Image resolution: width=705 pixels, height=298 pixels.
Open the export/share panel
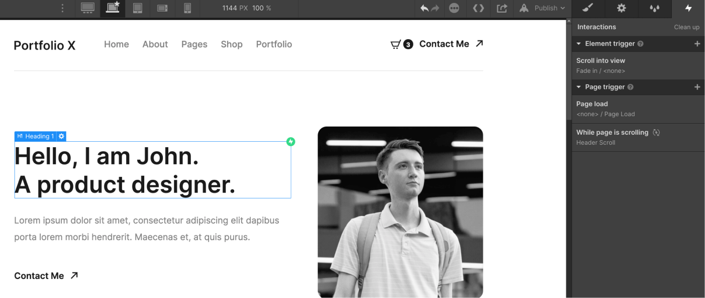click(x=501, y=8)
